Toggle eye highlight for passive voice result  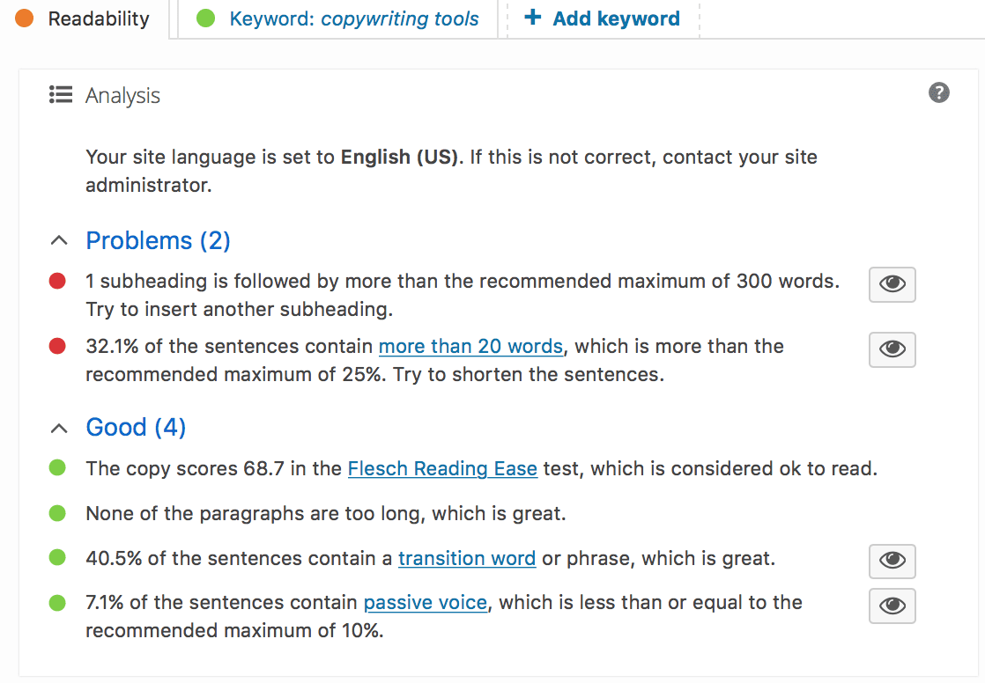(x=892, y=606)
